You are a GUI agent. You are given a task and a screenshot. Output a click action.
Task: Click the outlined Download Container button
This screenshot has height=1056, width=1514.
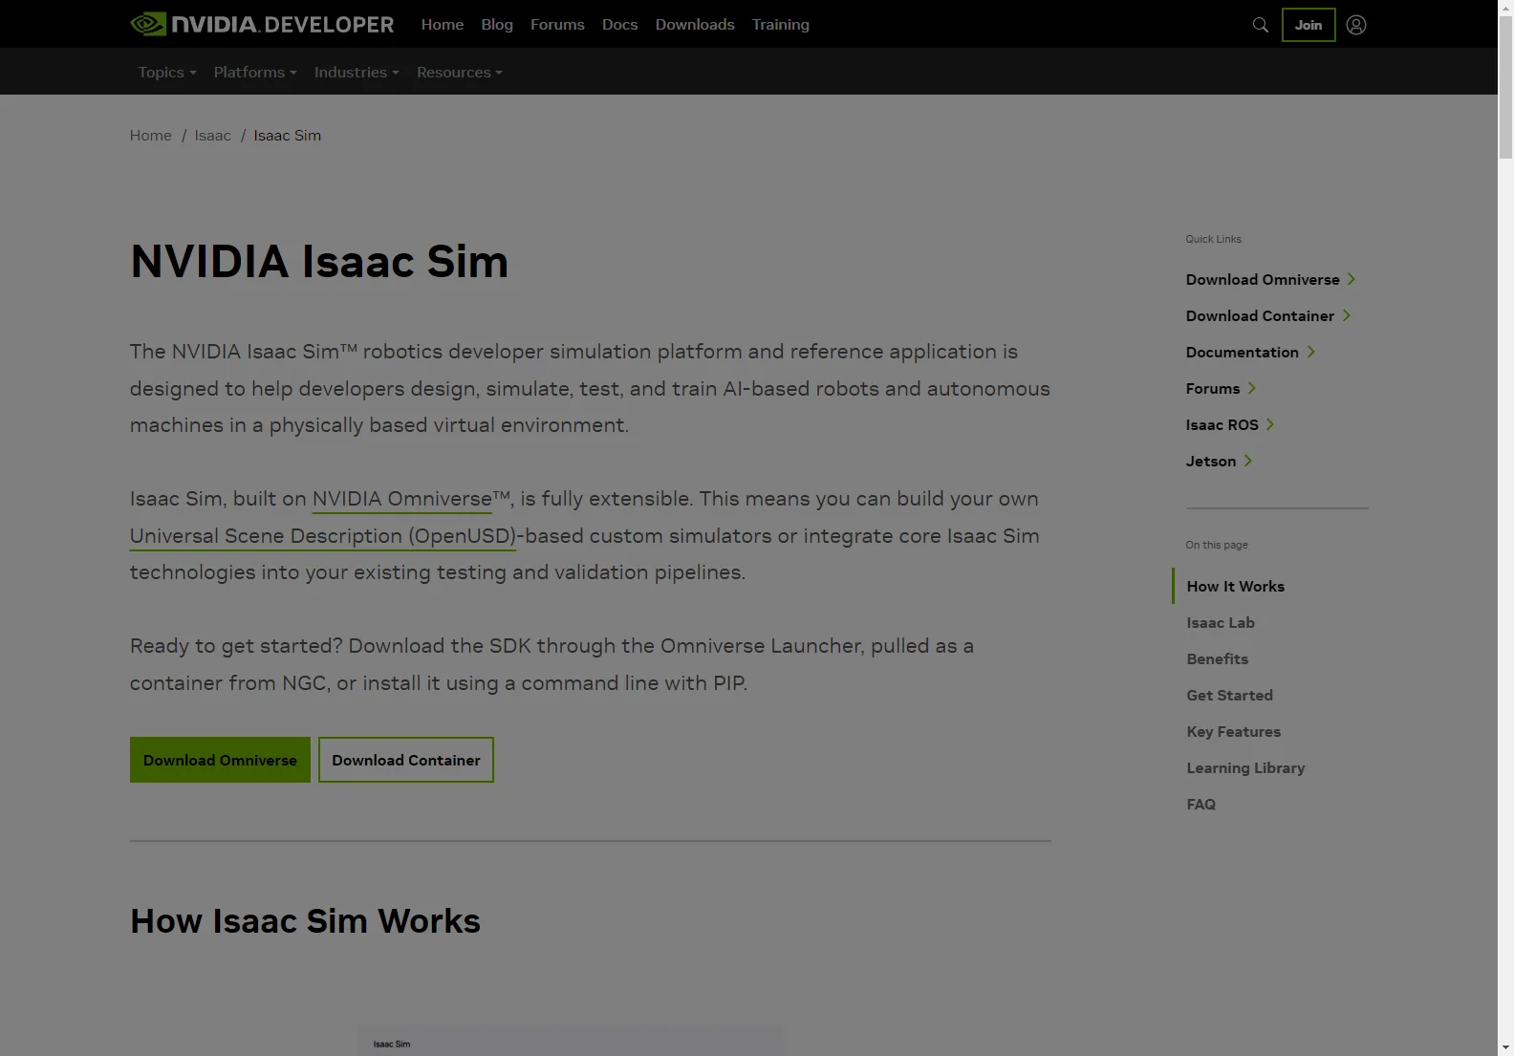pos(406,760)
